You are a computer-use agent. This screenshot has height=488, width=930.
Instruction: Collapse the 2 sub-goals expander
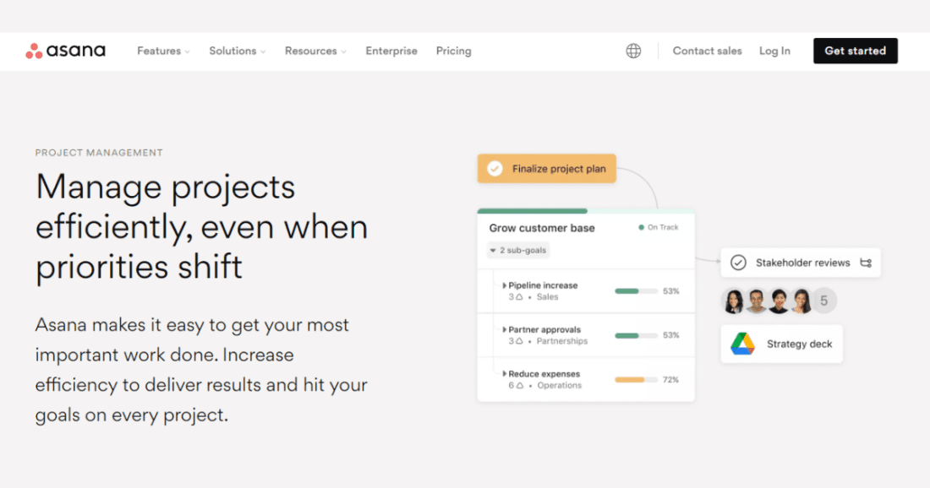517,251
